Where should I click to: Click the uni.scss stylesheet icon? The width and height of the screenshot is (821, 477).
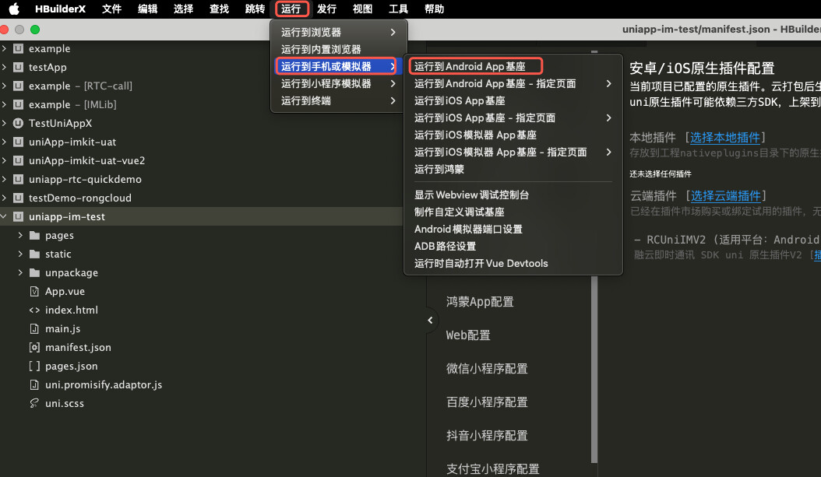33,404
